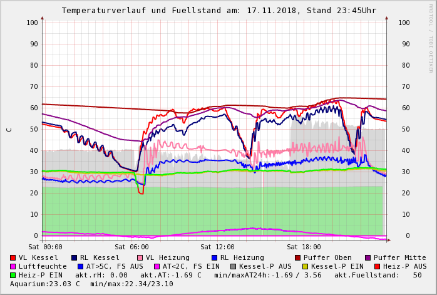Click the red VL Kessel legend swatch

click(x=13, y=258)
